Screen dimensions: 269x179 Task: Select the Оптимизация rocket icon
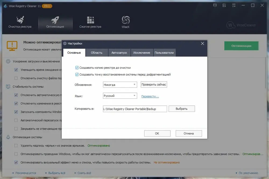coord(55,20)
